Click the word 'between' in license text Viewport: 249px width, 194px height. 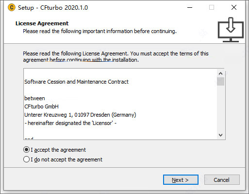[34, 98]
